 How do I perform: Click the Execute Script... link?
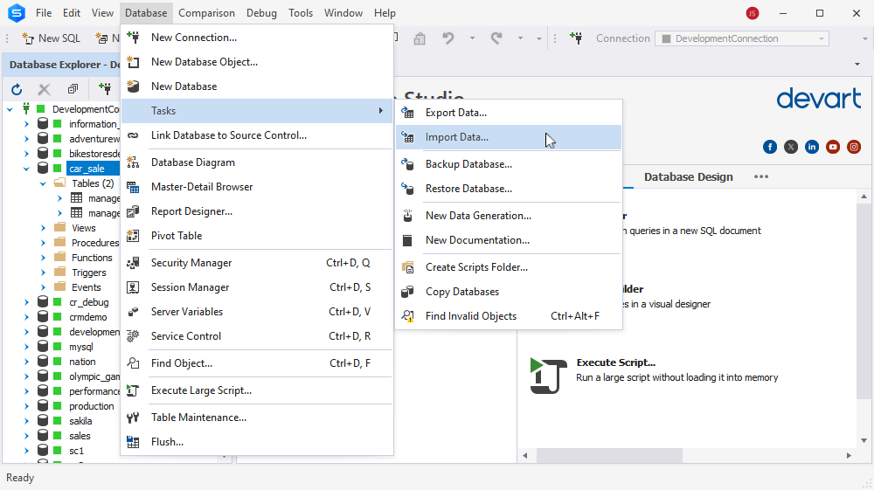coord(616,362)
